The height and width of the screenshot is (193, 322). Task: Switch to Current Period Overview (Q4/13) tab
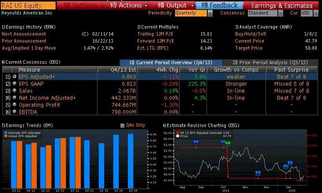171,62
